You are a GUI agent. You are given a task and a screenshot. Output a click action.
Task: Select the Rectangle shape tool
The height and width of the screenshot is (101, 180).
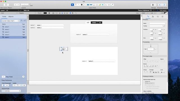pyautogui.click(x=82, y=5)
